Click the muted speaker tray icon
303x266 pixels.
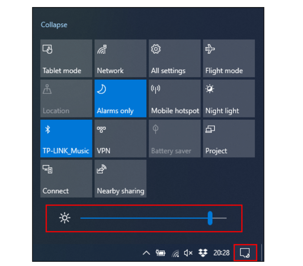coord(188,253)
